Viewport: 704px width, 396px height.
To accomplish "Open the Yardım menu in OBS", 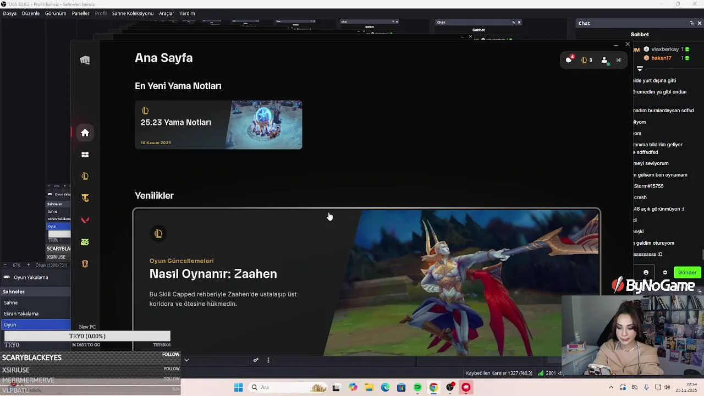I will 187,13.
